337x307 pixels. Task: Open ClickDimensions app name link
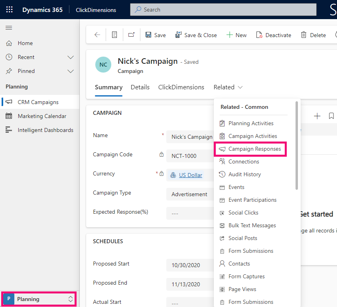96,10
